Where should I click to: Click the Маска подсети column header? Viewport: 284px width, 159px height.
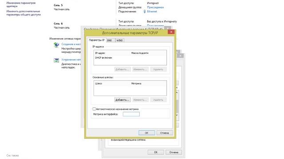140,53
